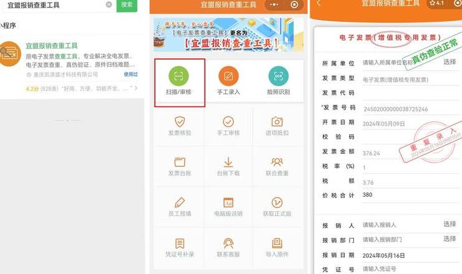Click the 报销日期 2024年05月16日 field
The width and height of the screenshot is (462, 274).
pyautogui.click(x=383, y=255)
